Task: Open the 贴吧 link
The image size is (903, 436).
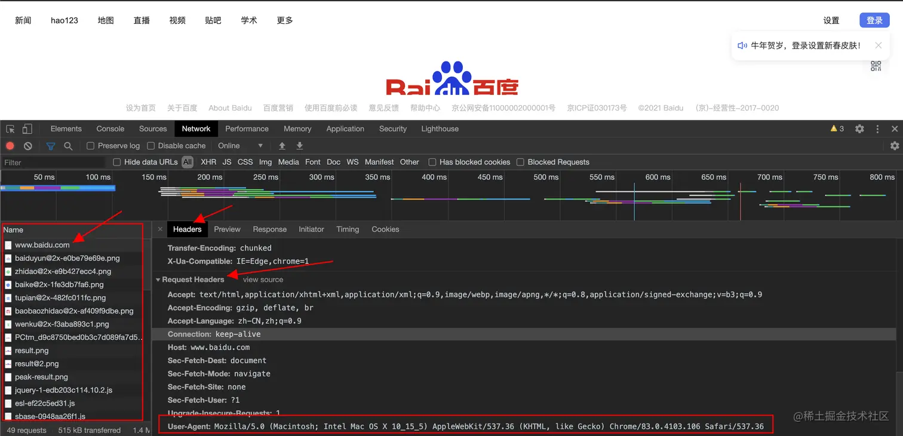Action: pyautogui.click(x=213, y=20)
